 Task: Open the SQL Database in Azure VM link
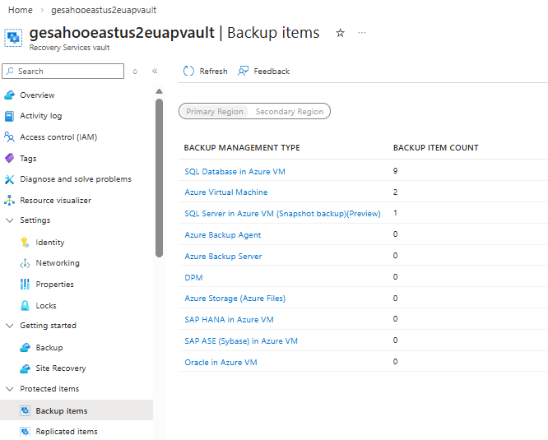point(235,171)
